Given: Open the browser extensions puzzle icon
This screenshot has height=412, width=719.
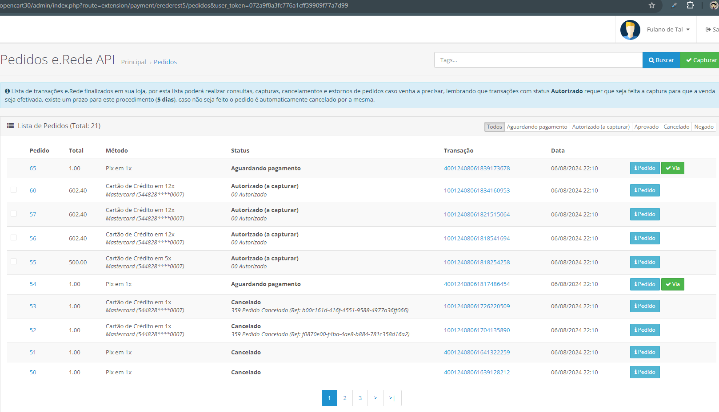Looking at the screenshot, I should coord(690,5).
